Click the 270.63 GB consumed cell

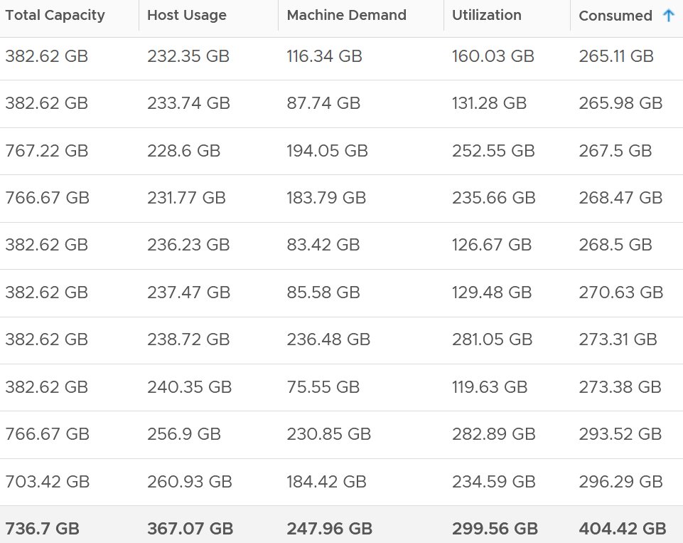620,292
